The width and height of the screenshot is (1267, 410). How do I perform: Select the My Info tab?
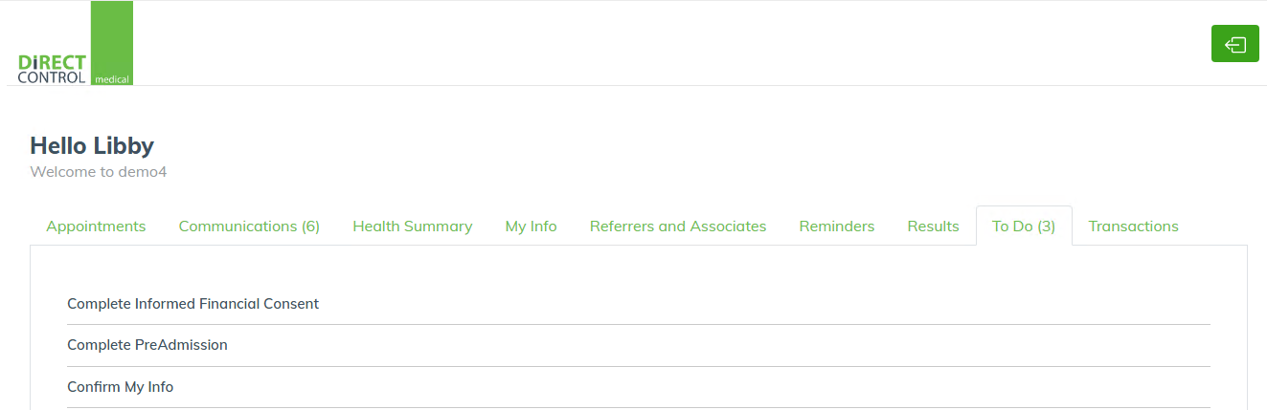tap(532, 227)
